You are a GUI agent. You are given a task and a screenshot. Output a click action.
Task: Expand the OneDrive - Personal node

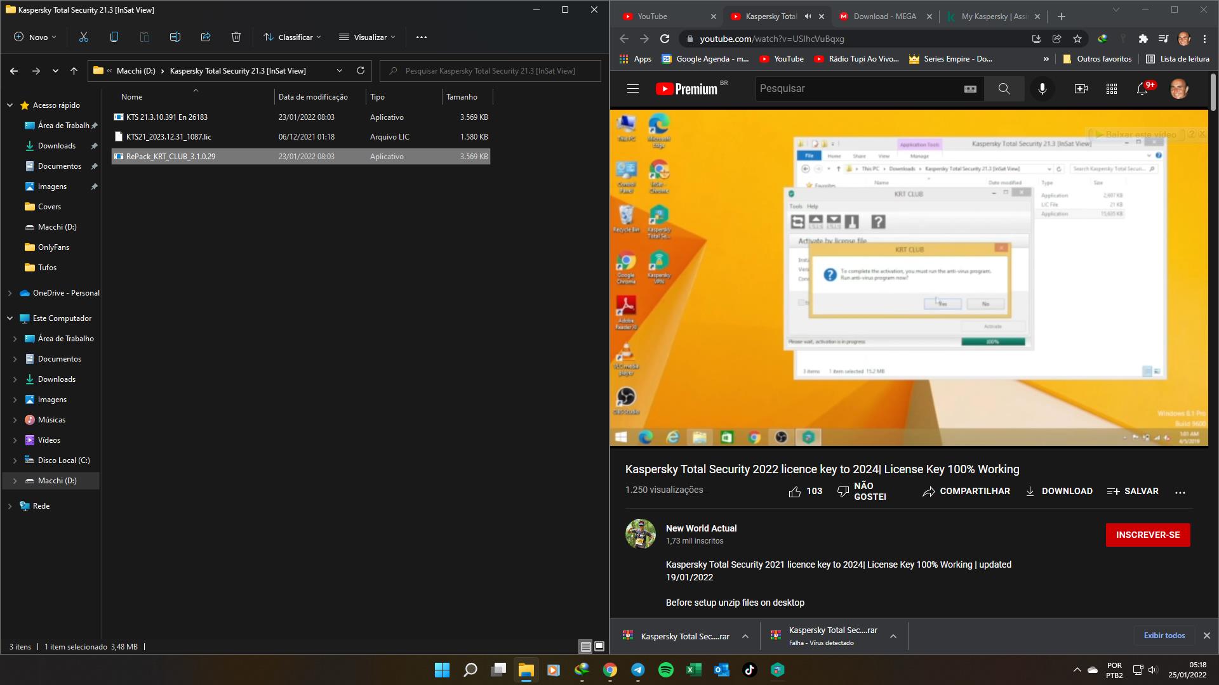10,293
